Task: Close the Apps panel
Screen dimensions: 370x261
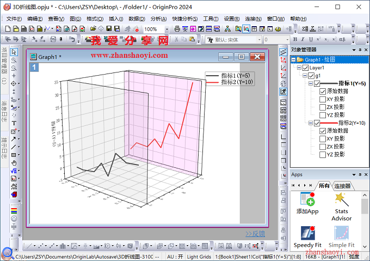Action: (x=366, y=174)
